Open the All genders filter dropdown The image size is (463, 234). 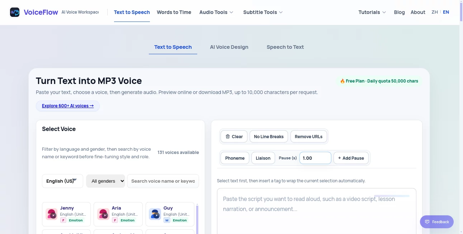(x=105, y=181)
